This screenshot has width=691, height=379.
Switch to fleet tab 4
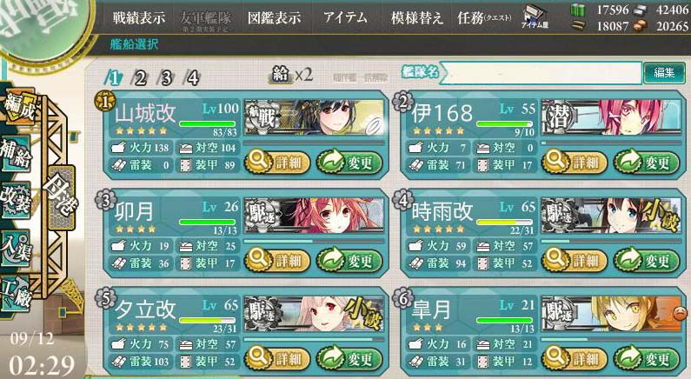tap(193, 78)
